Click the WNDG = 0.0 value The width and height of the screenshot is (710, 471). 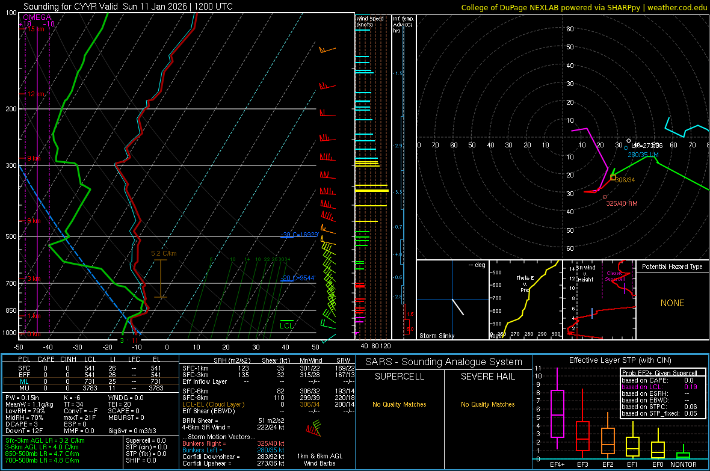click(x=125, y=398)
